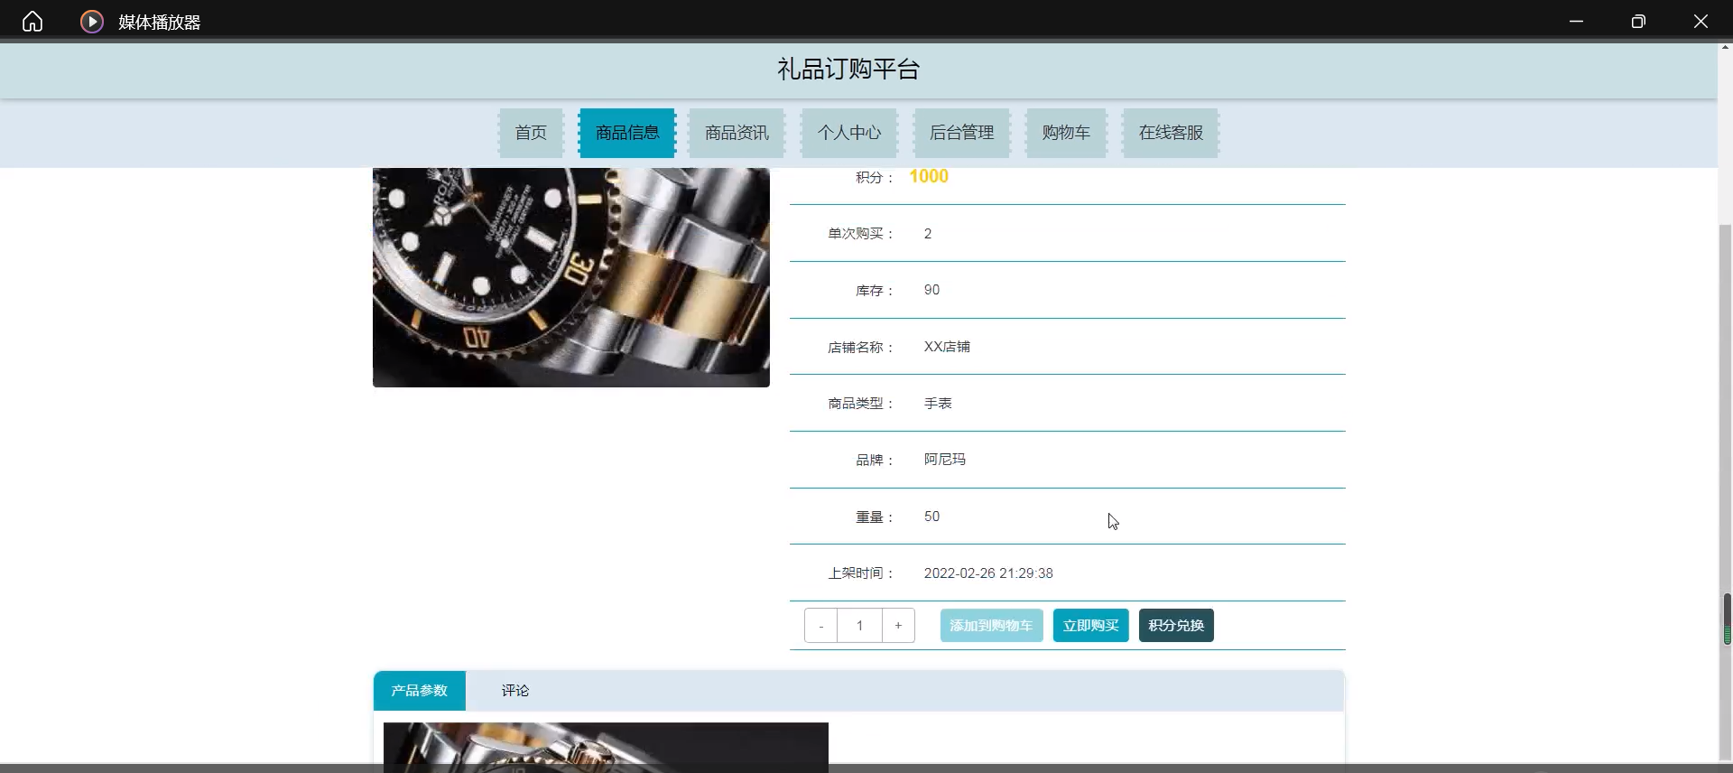Go to 个人中心 tab
This screenshot has height=773, width=1733.
pyautogui.click(x=849, y=133)
